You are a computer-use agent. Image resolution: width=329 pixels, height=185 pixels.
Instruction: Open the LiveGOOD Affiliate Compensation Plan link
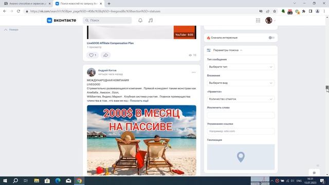[x=110, y=43]
